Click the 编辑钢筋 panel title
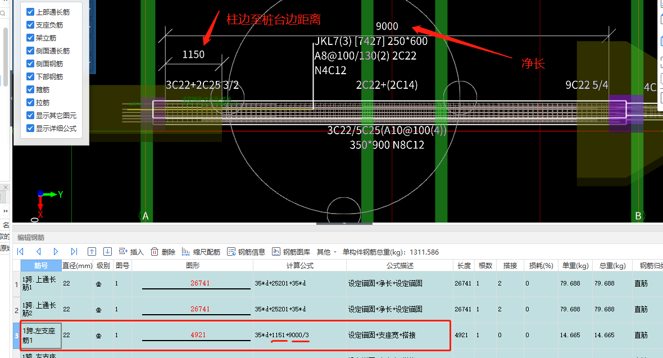Screen dimensions: 663x358 click(31, 237)
